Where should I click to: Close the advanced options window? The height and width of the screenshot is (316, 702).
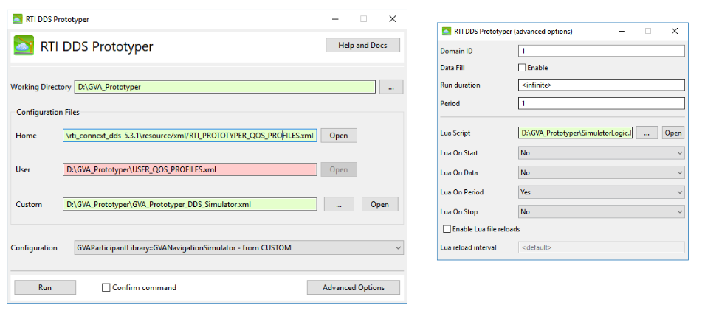pyautogui.click(x=675, y=31)
